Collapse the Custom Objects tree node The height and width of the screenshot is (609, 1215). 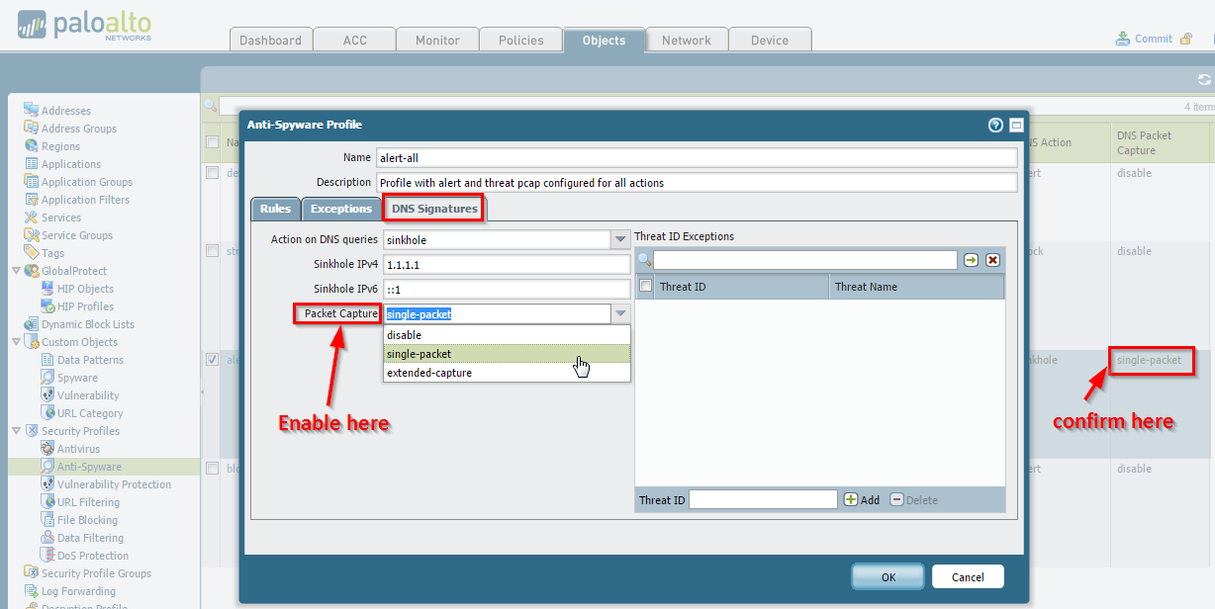[16, 342]
